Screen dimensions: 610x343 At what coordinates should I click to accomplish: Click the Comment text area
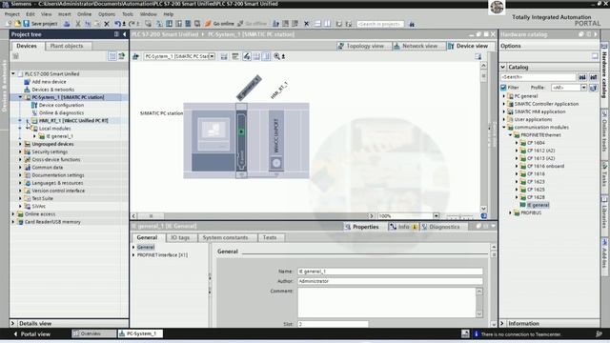pyautogui.click(x=387, y=302)
